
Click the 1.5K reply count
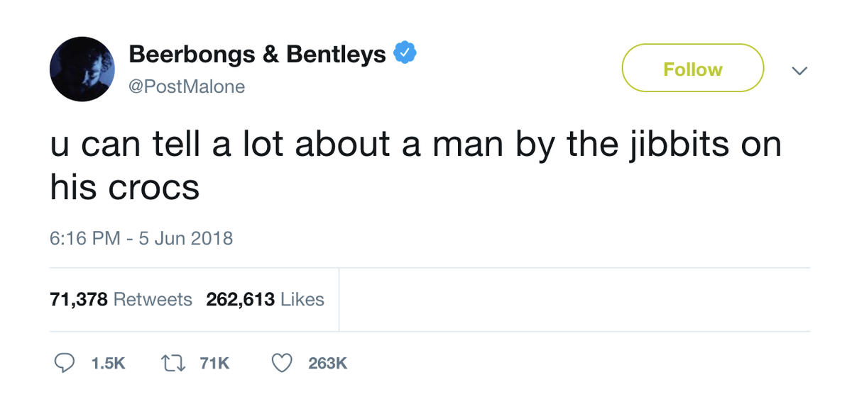pos(109,364)
